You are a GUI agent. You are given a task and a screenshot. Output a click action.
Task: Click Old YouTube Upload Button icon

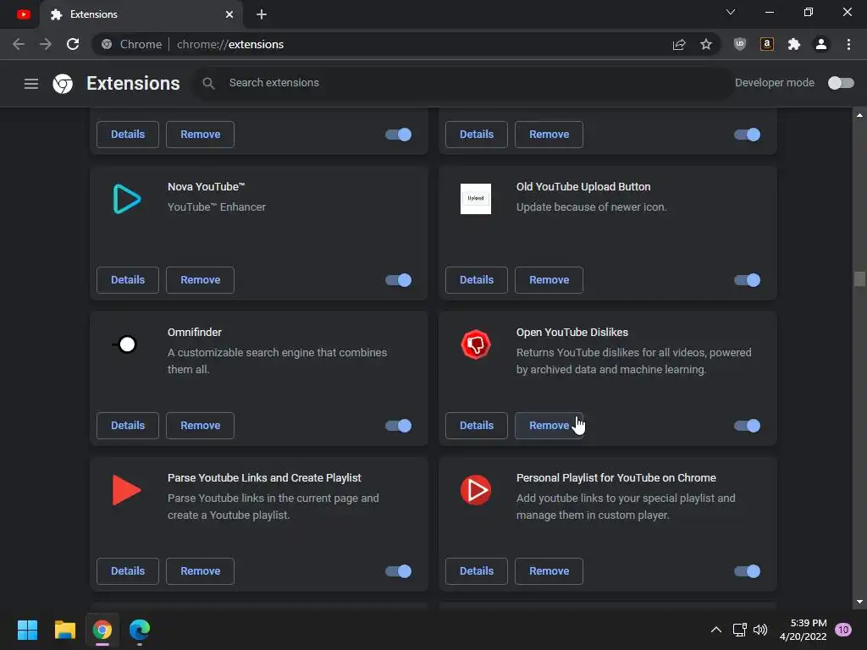[476, 199]
